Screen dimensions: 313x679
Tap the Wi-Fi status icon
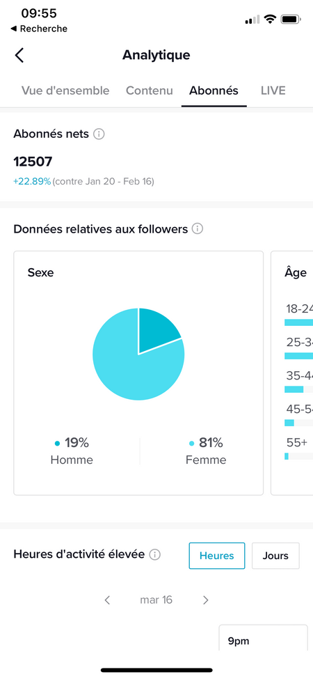[x=270, y=19]
